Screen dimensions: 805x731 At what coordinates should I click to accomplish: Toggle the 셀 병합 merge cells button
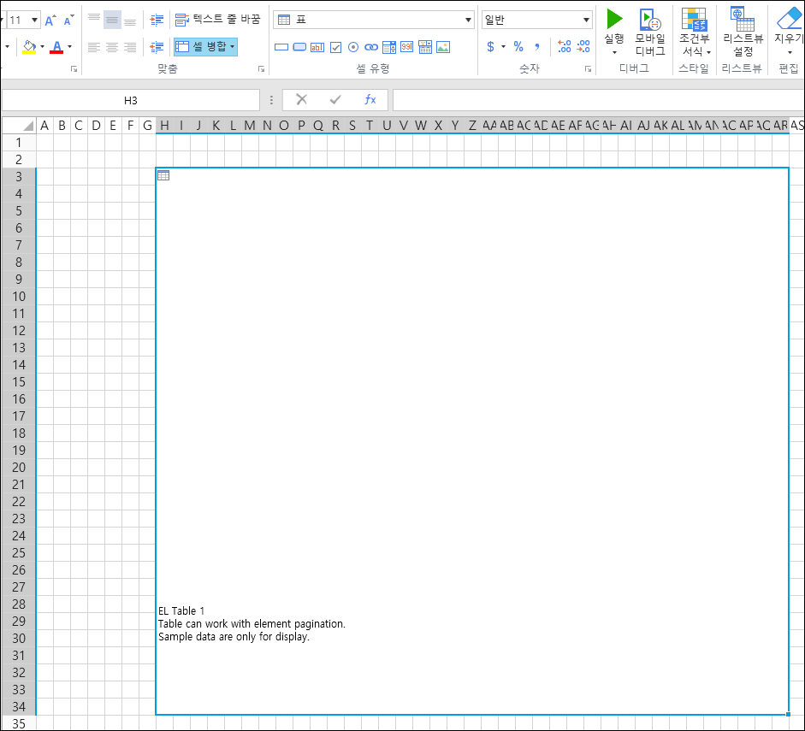(206, 46)
